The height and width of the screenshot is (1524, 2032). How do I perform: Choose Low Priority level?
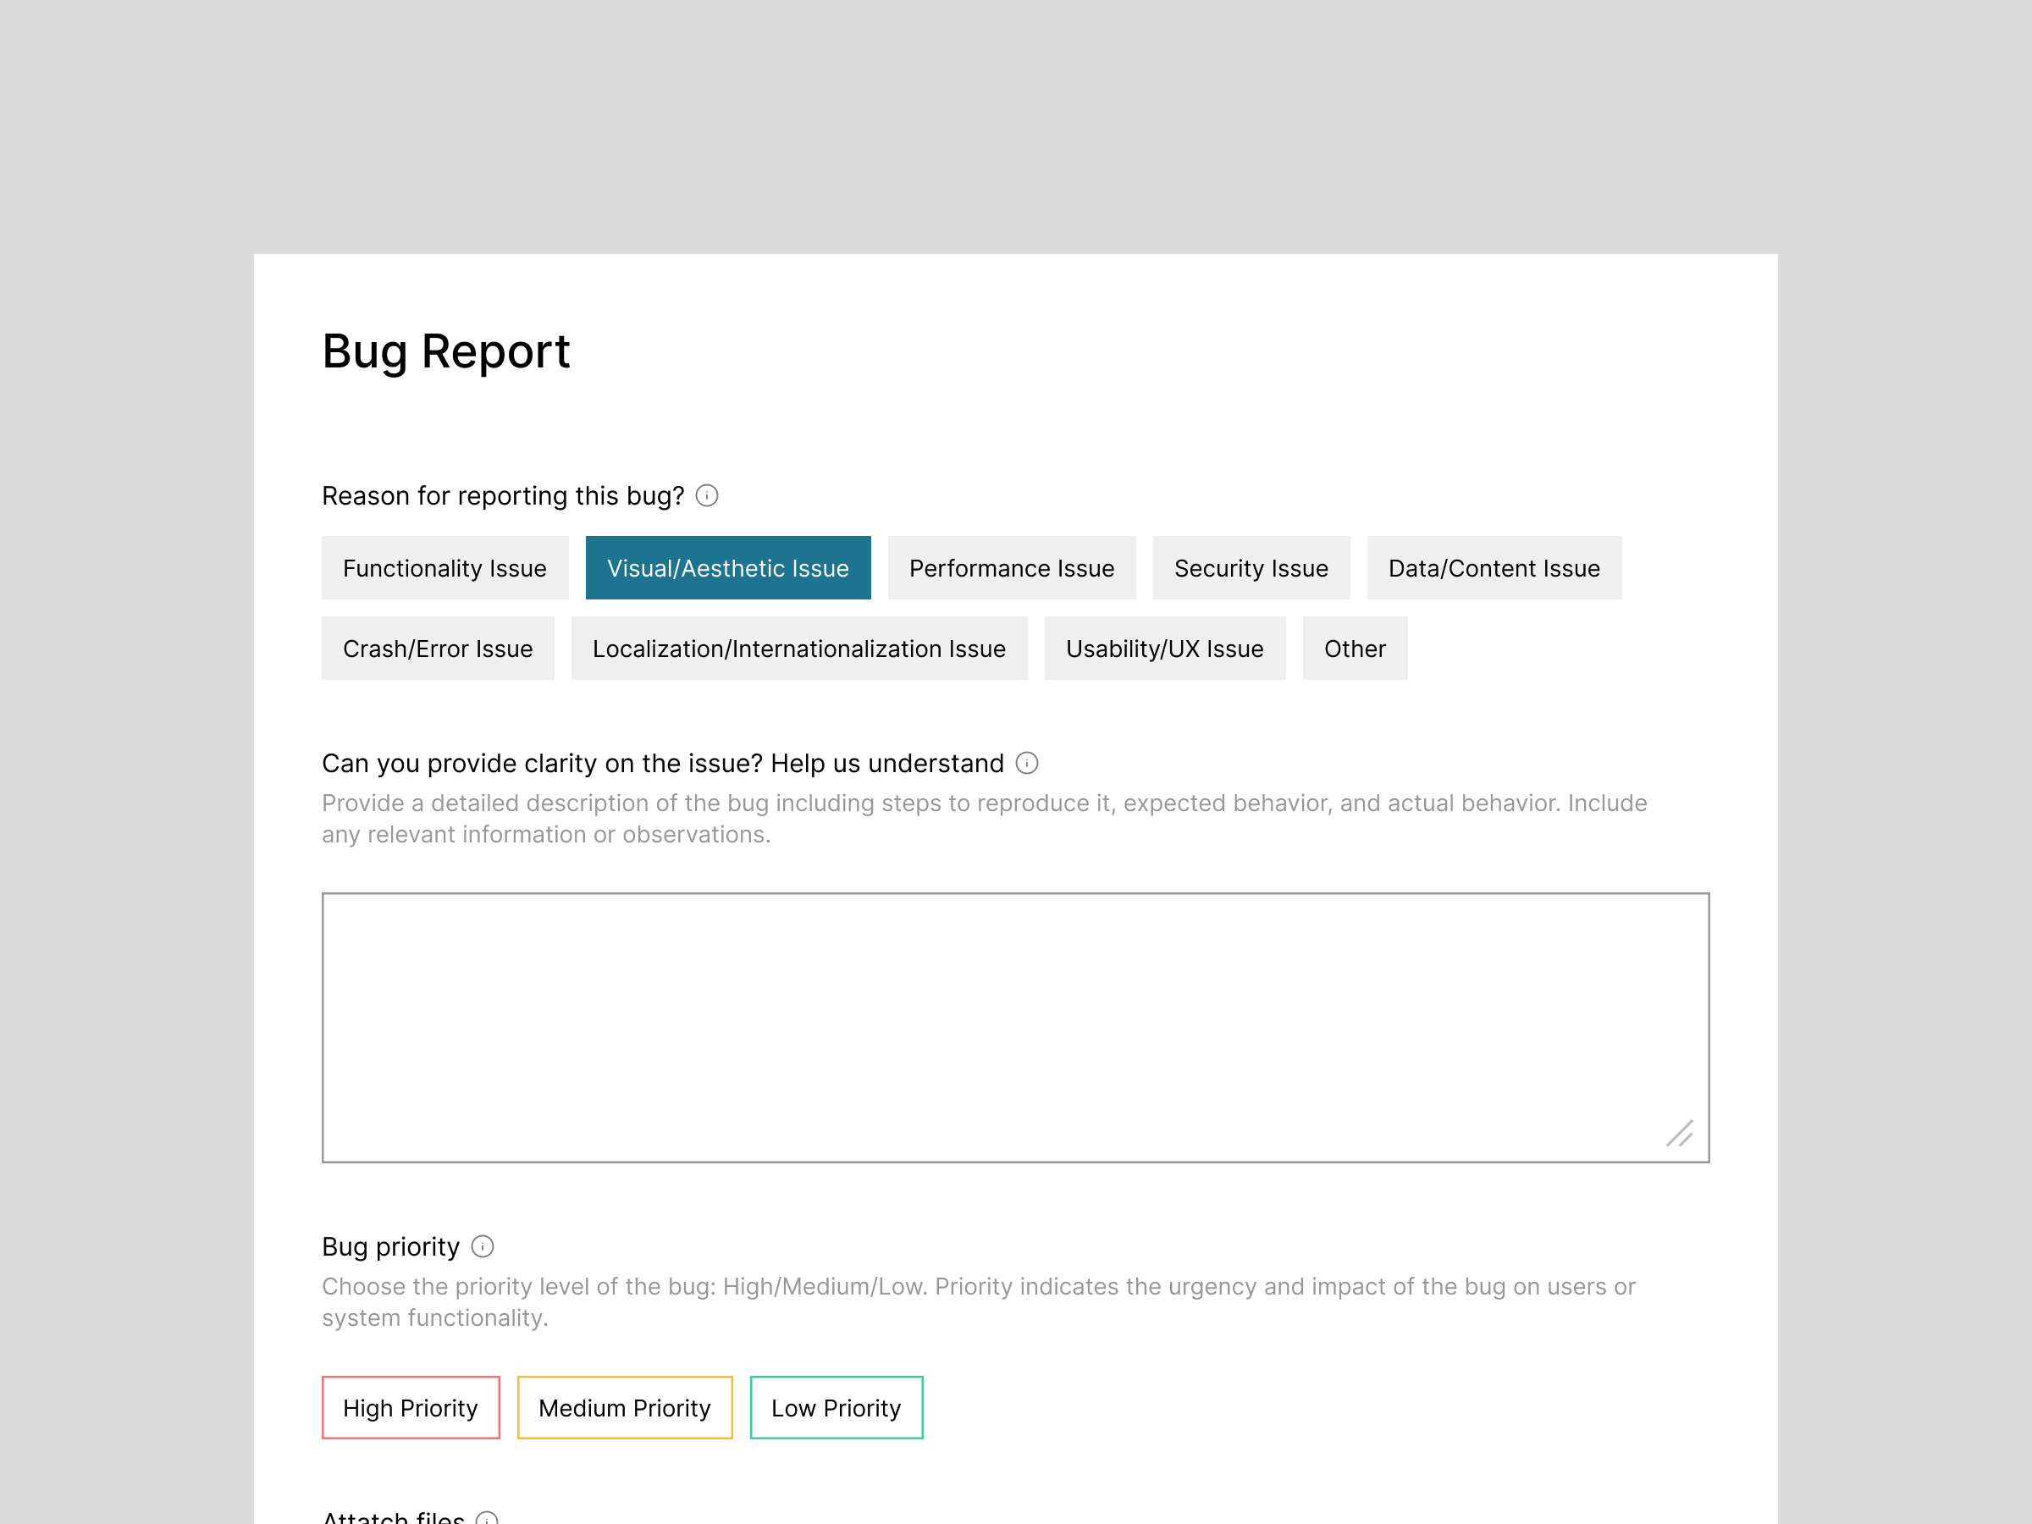click(x=836, y=1407)
